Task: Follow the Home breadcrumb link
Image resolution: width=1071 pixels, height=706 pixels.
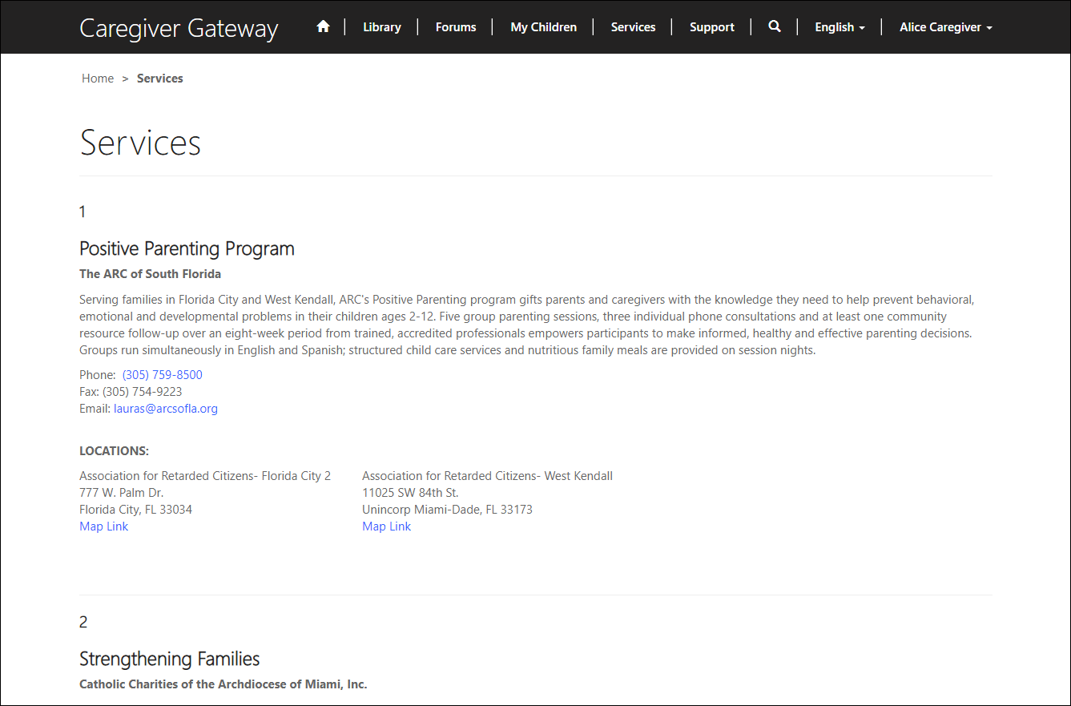Action: pos(98,79)
